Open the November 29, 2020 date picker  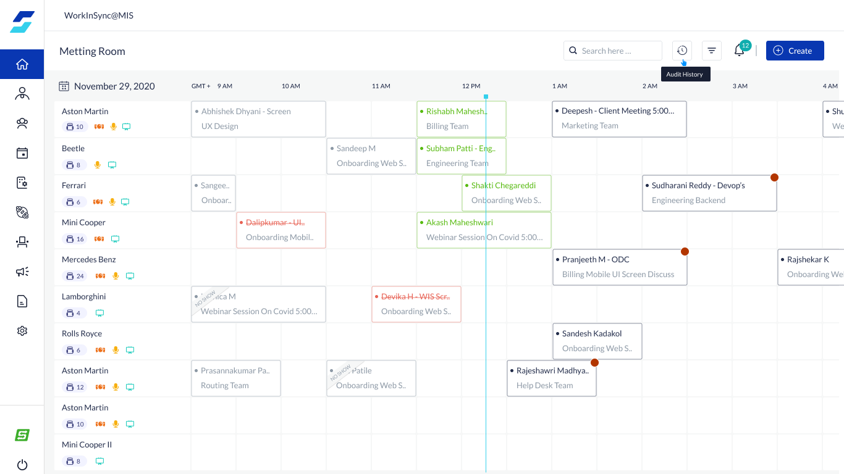107,86
